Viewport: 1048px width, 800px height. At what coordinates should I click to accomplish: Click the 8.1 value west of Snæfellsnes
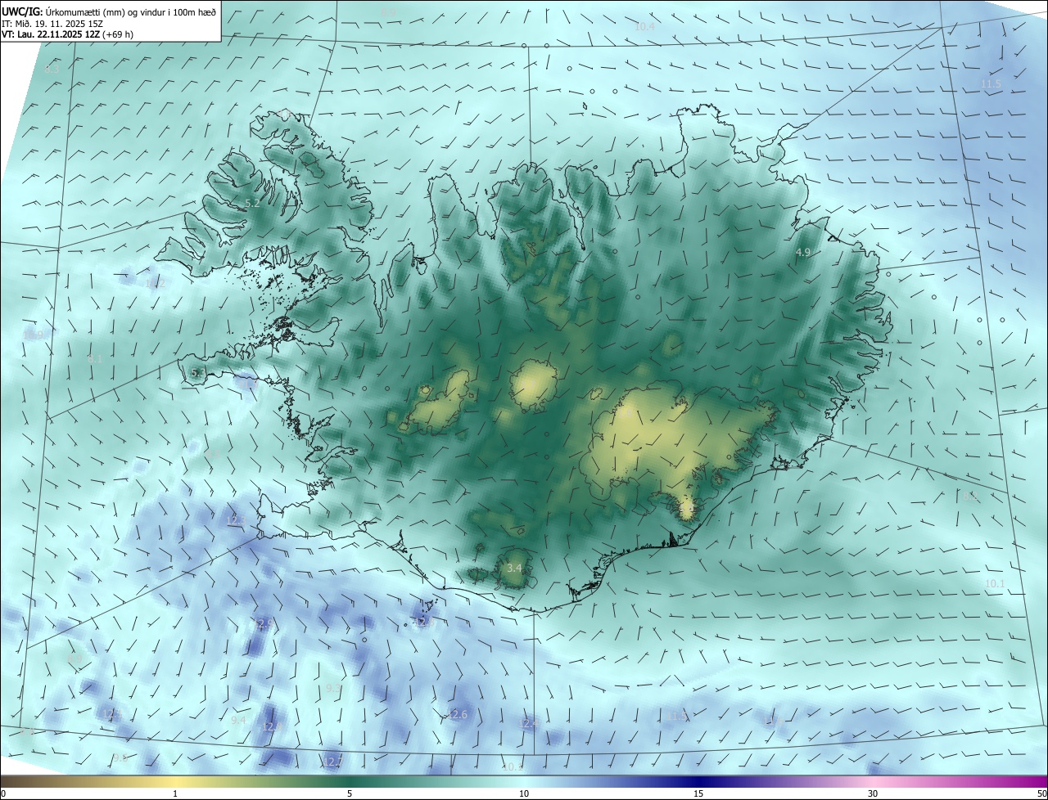click(x=95, y=359)
